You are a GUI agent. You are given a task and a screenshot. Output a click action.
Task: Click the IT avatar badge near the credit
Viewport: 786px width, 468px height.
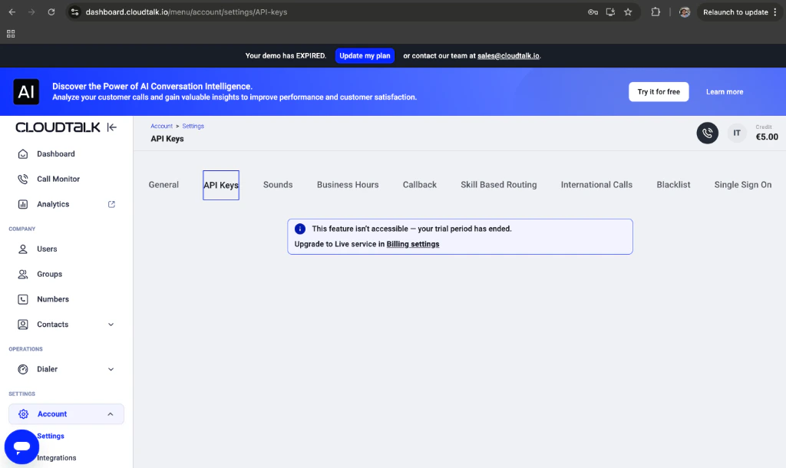[736, 133]
